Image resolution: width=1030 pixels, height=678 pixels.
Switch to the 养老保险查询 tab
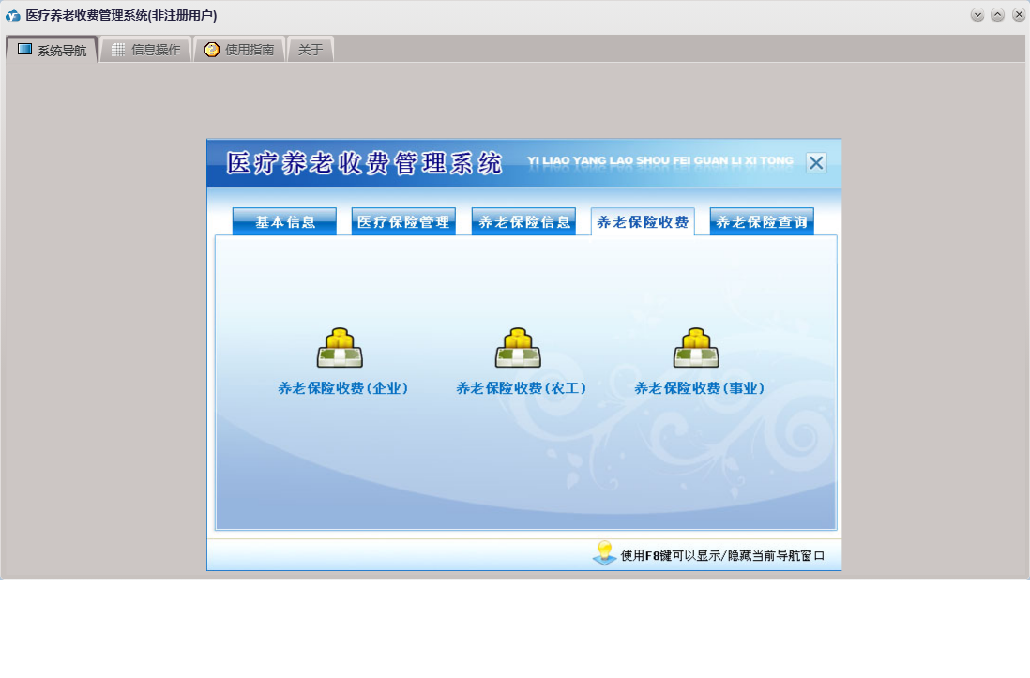[x=762, y=221]
